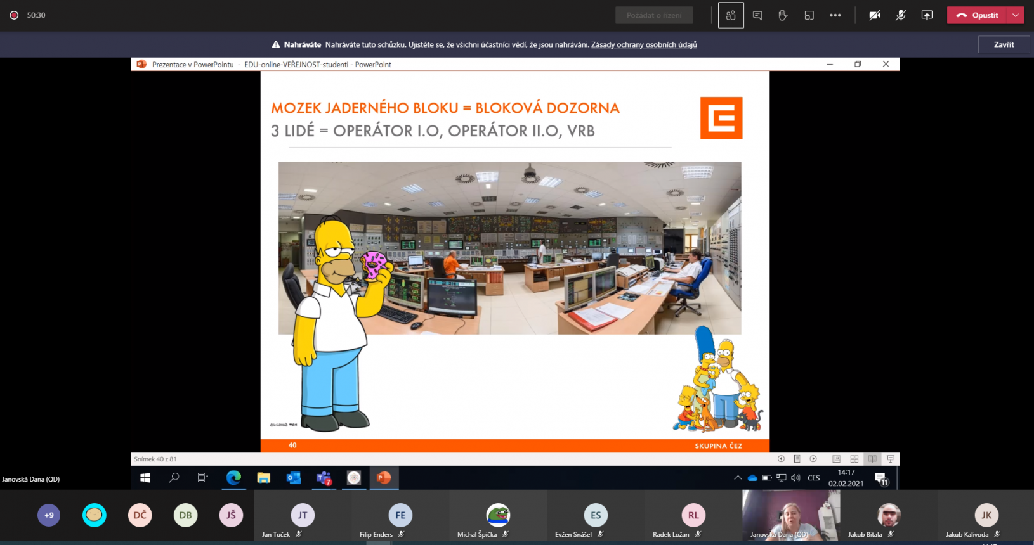Open the meeting chat conversation
Image resolution: width=1034 pixels, height=545 pixels.
[x=757, y=15]
